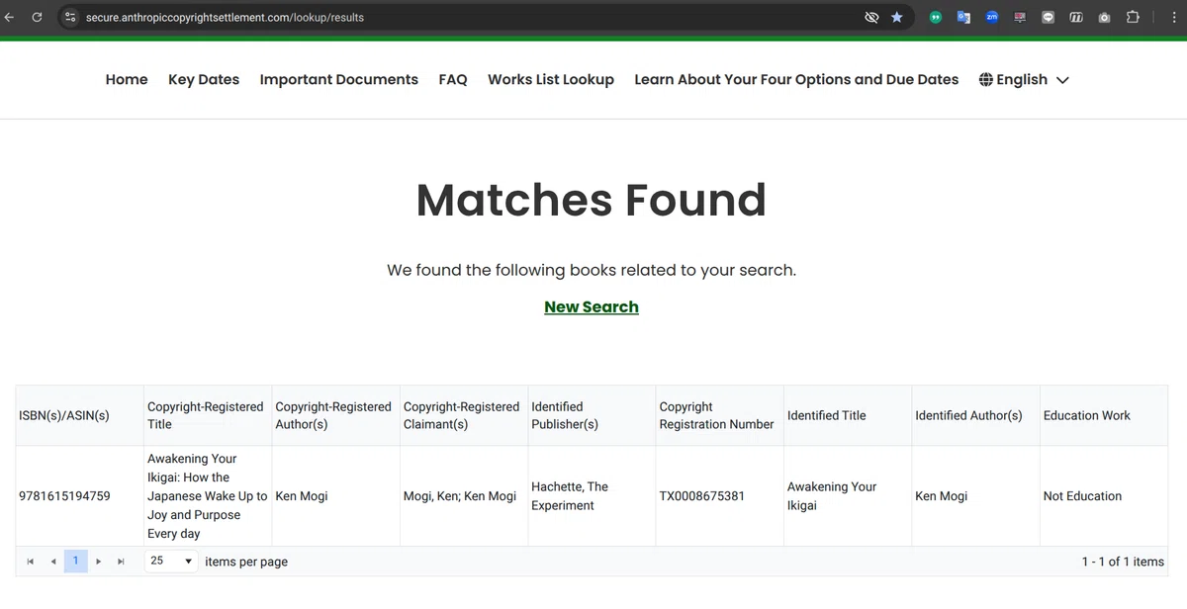
Task: Click the '1 - 1 of 1 items' pager text
Action: (1123, 562)
